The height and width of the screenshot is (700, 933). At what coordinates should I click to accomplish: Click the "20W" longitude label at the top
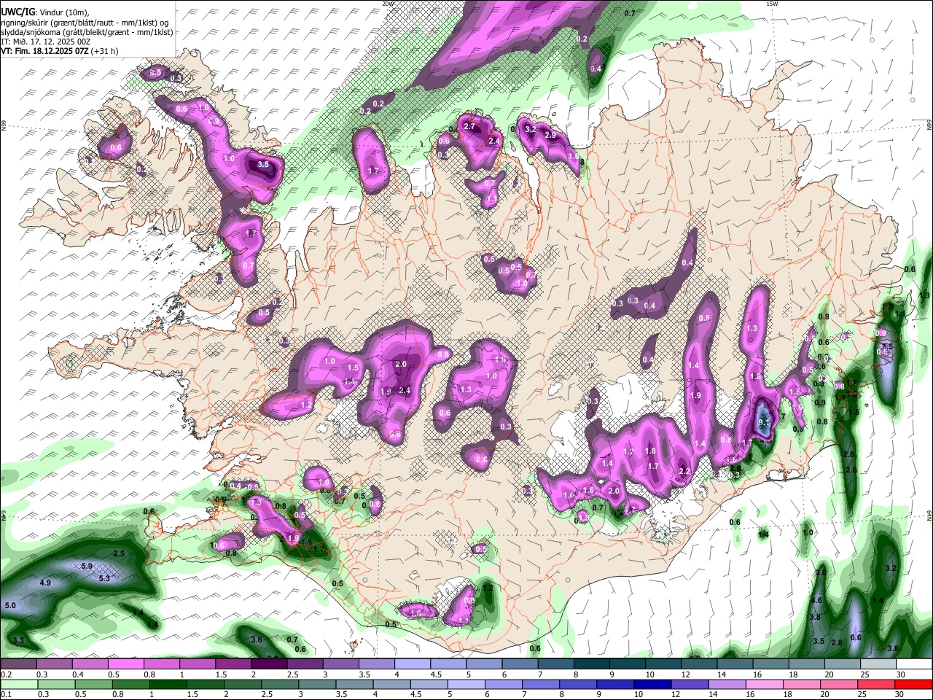(387, 4)
